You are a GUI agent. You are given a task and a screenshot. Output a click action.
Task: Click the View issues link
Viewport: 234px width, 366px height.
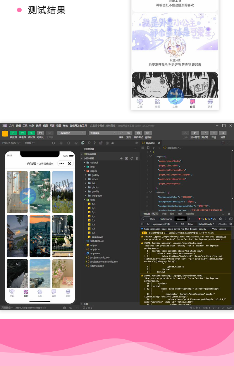tap(219, 229)
